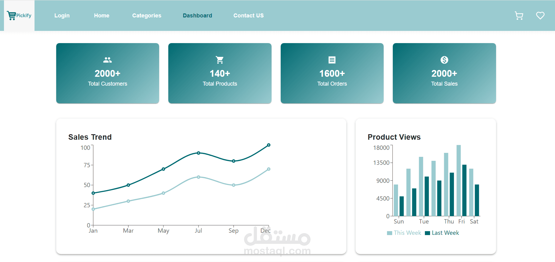Open the Total Sales card

pyautogui.click(x=444, y=73)
